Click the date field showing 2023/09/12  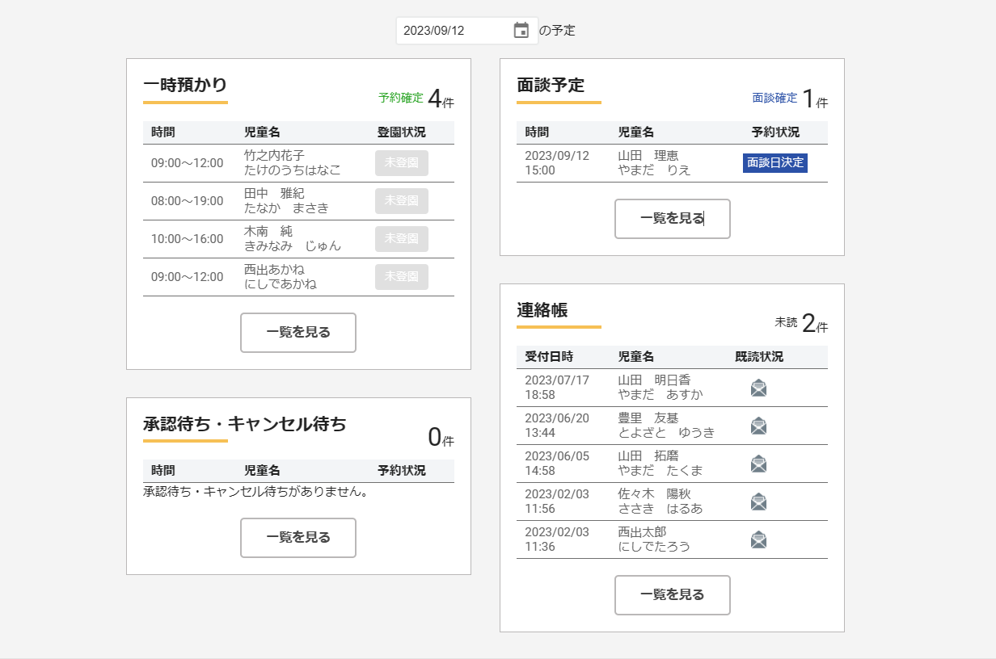point(453,31)
